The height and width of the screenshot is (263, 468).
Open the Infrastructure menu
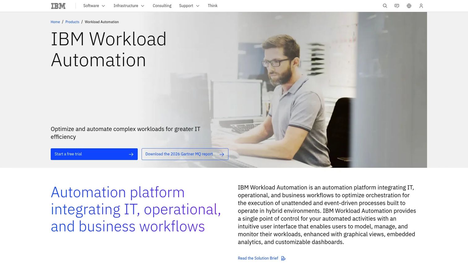(x=129, y=6)
